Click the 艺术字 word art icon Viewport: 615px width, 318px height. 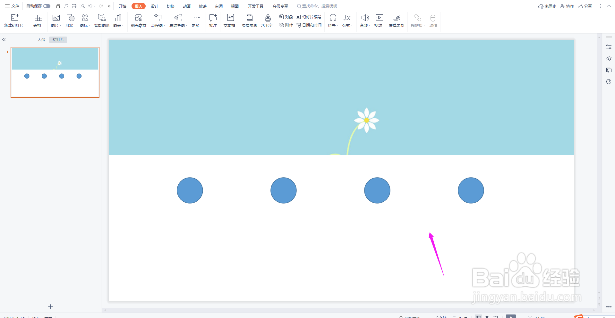point(268,18)
